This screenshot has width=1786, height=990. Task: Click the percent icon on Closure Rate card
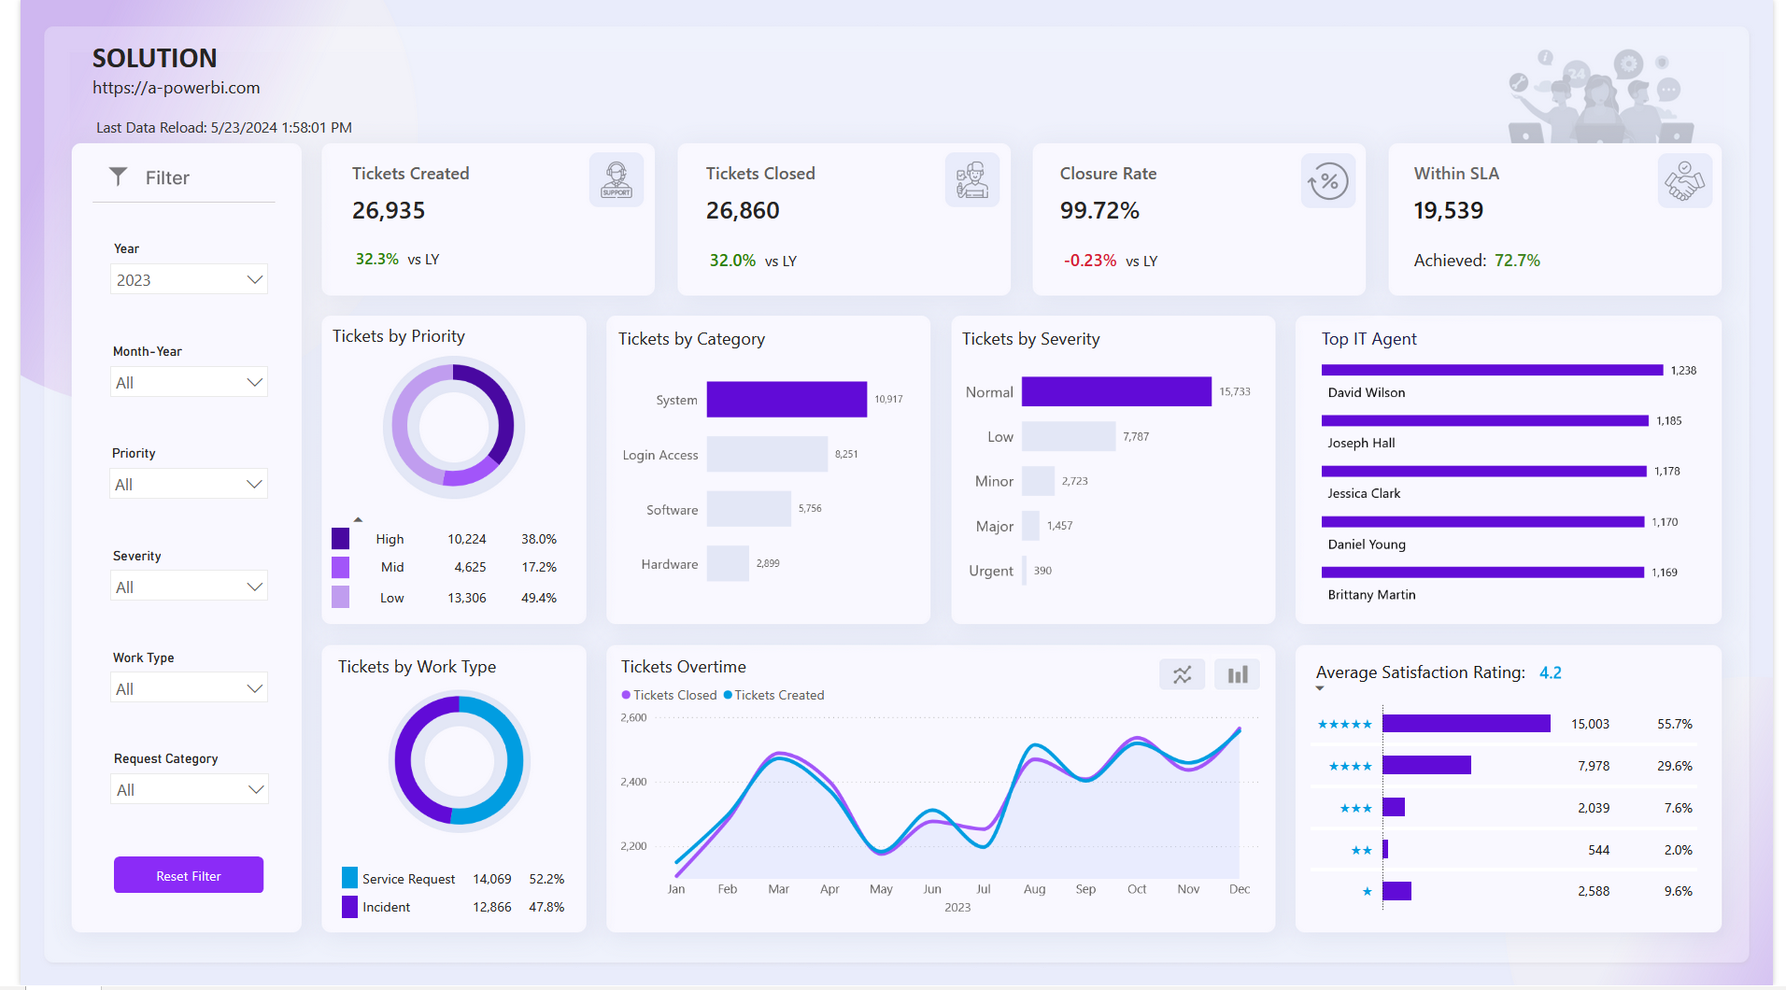point(1327,181)
